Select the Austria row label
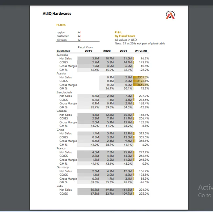 [61, 73]
